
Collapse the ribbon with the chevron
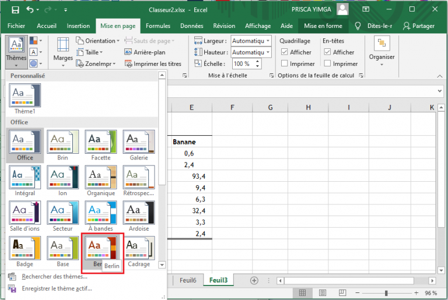click(x=440, y=76)
